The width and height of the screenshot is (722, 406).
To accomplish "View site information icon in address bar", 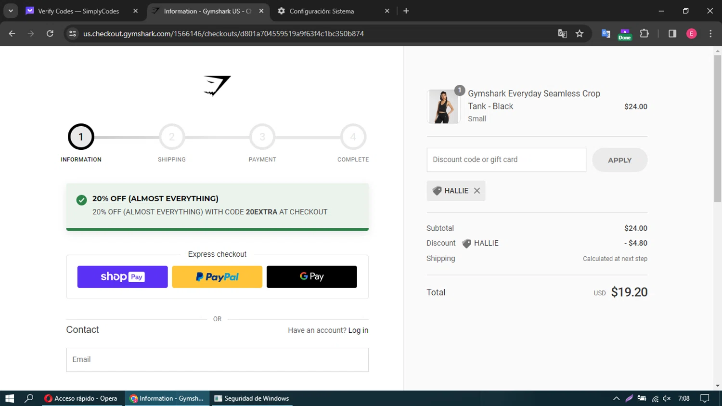I will (73, 34).
